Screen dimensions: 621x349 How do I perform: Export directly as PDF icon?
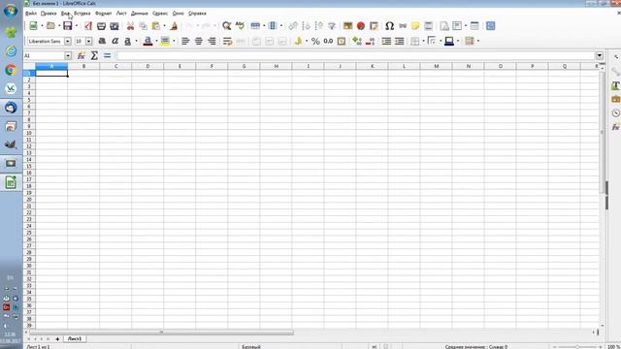(88, 26)
